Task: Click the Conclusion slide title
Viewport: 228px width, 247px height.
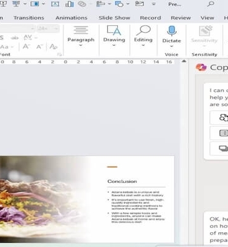Action: point(122,182)
